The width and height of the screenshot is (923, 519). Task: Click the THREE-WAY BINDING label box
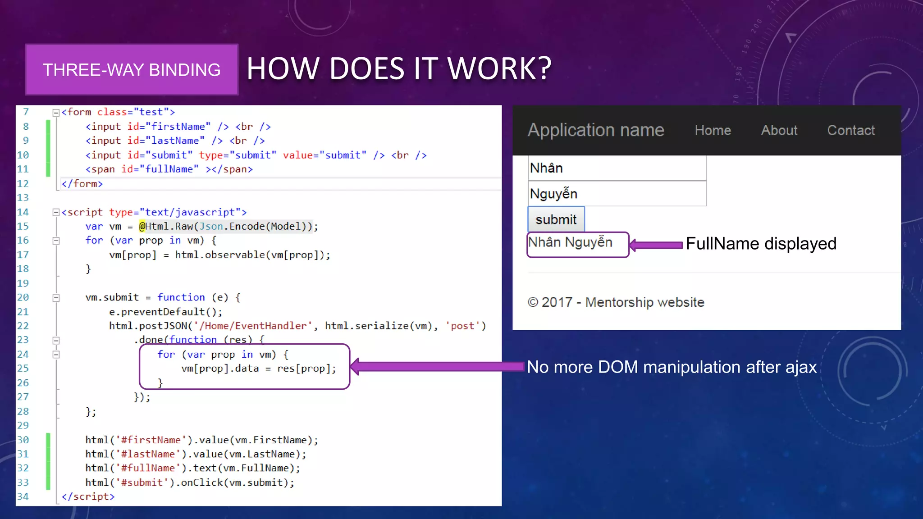click(132, 70)
